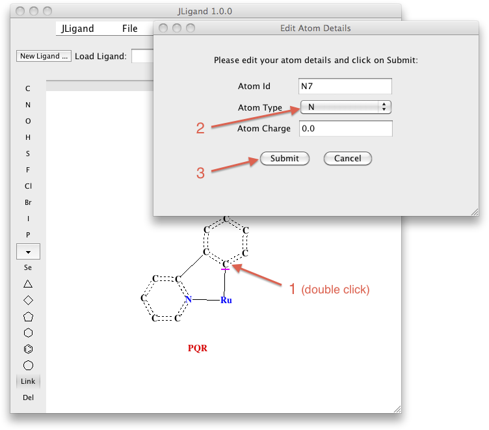Select the pentagon five-membered ring tool

click(x=28, y=317)
